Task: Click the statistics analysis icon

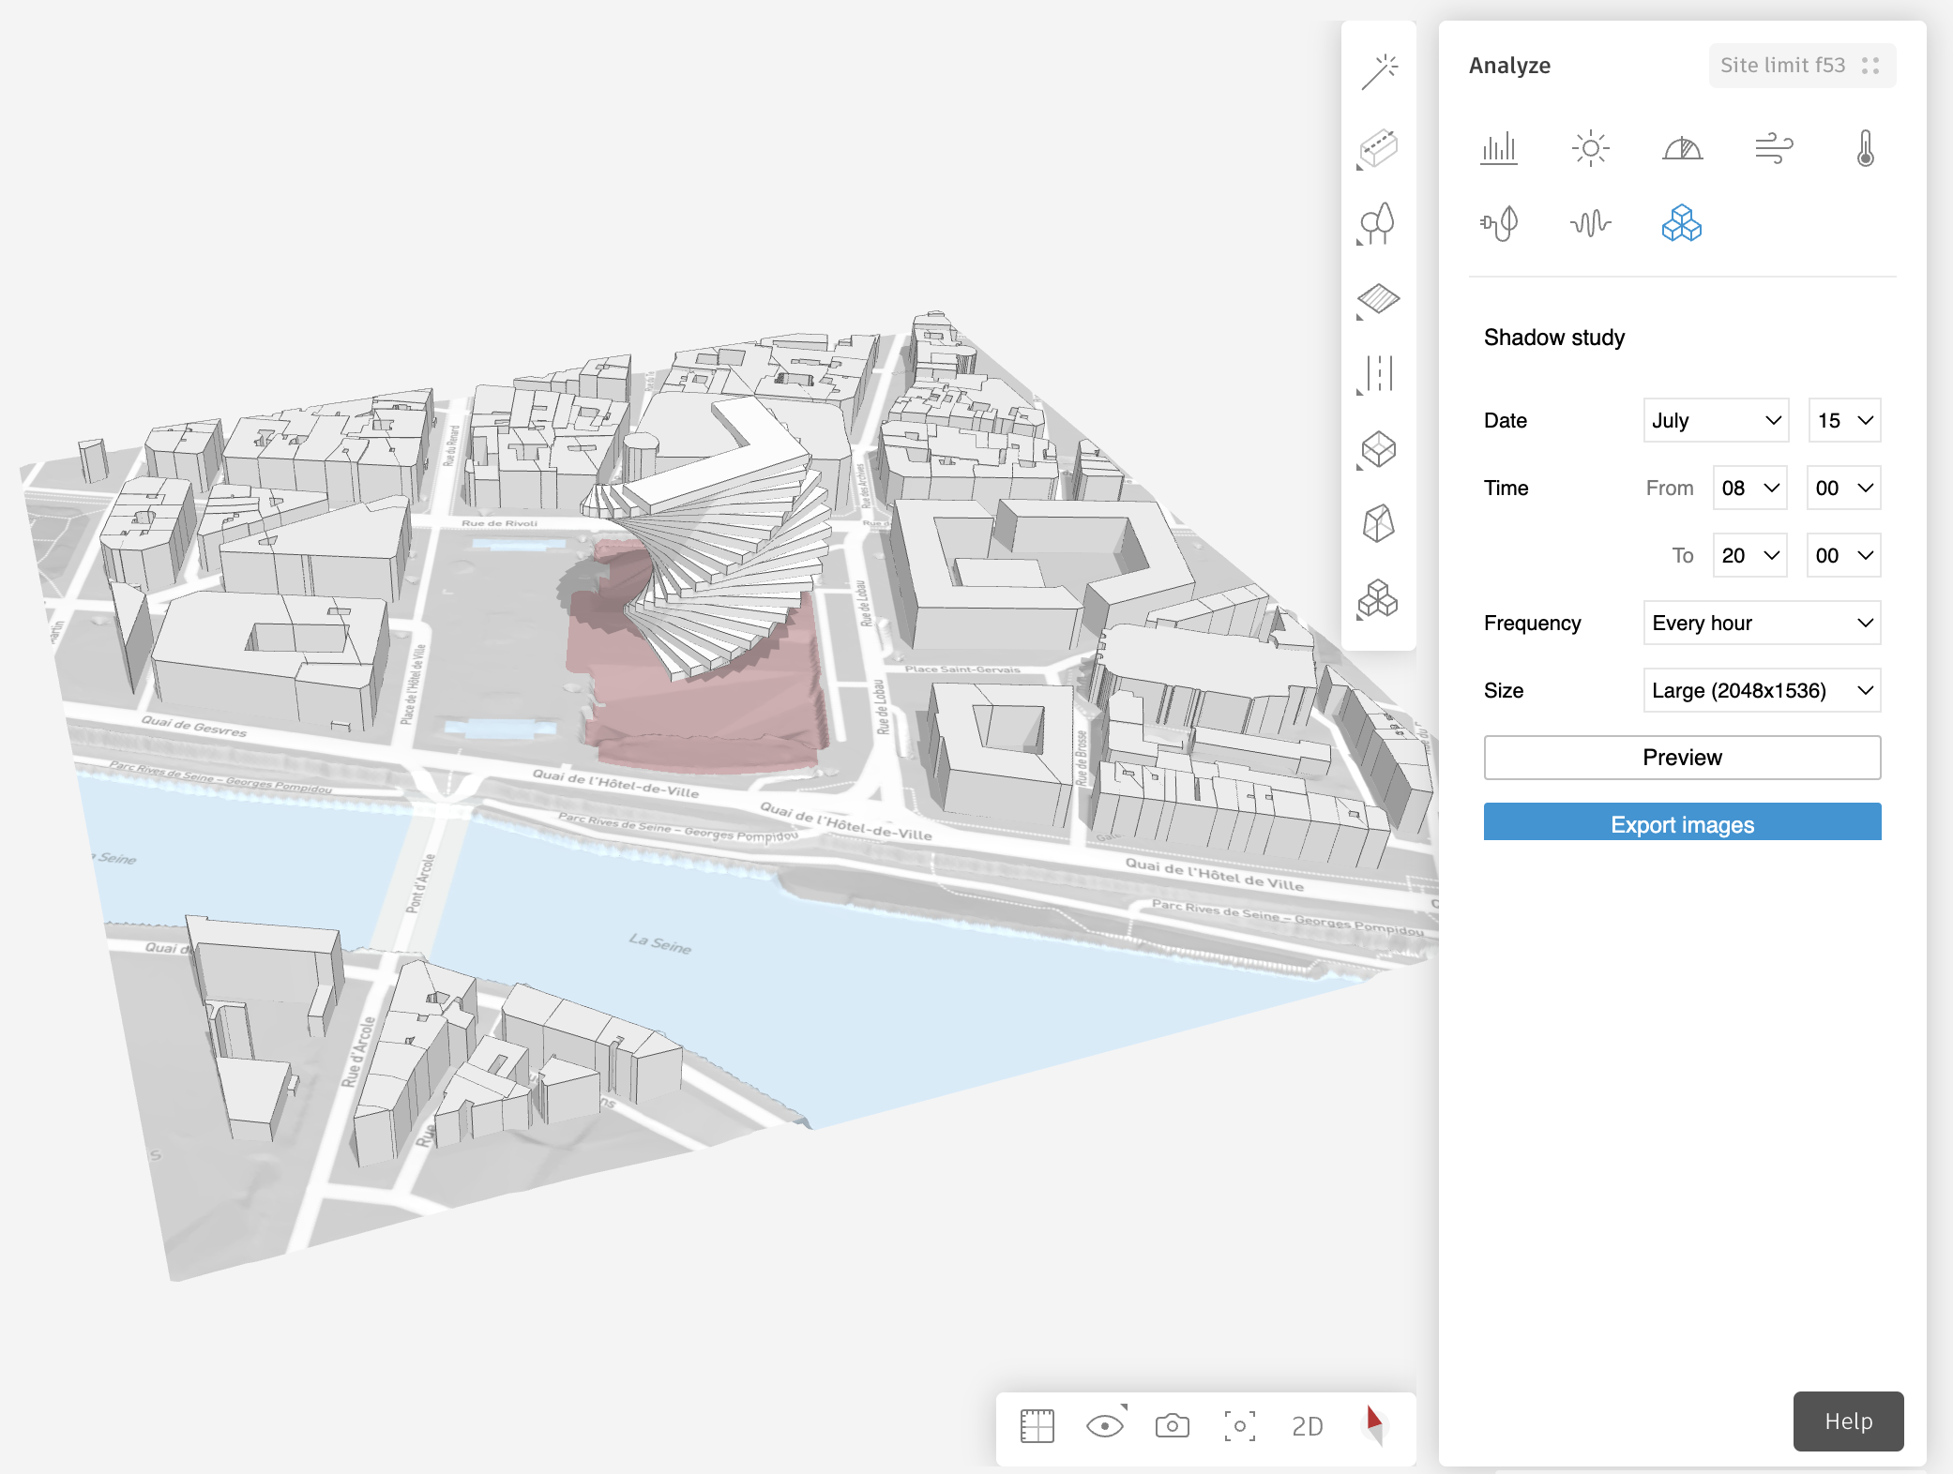Action: pos(1498,147)
